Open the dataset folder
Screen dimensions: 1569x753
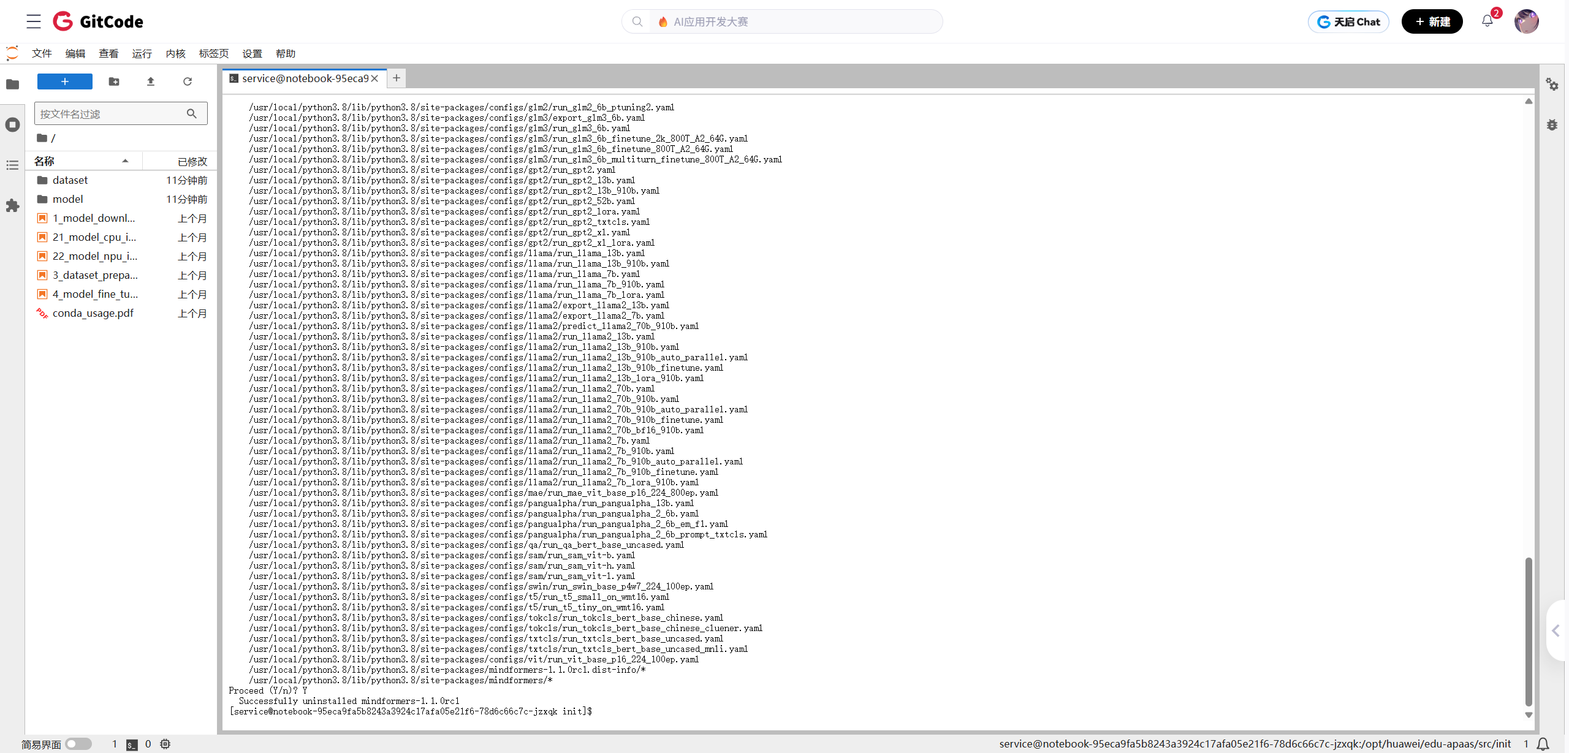tap(70, 180)
